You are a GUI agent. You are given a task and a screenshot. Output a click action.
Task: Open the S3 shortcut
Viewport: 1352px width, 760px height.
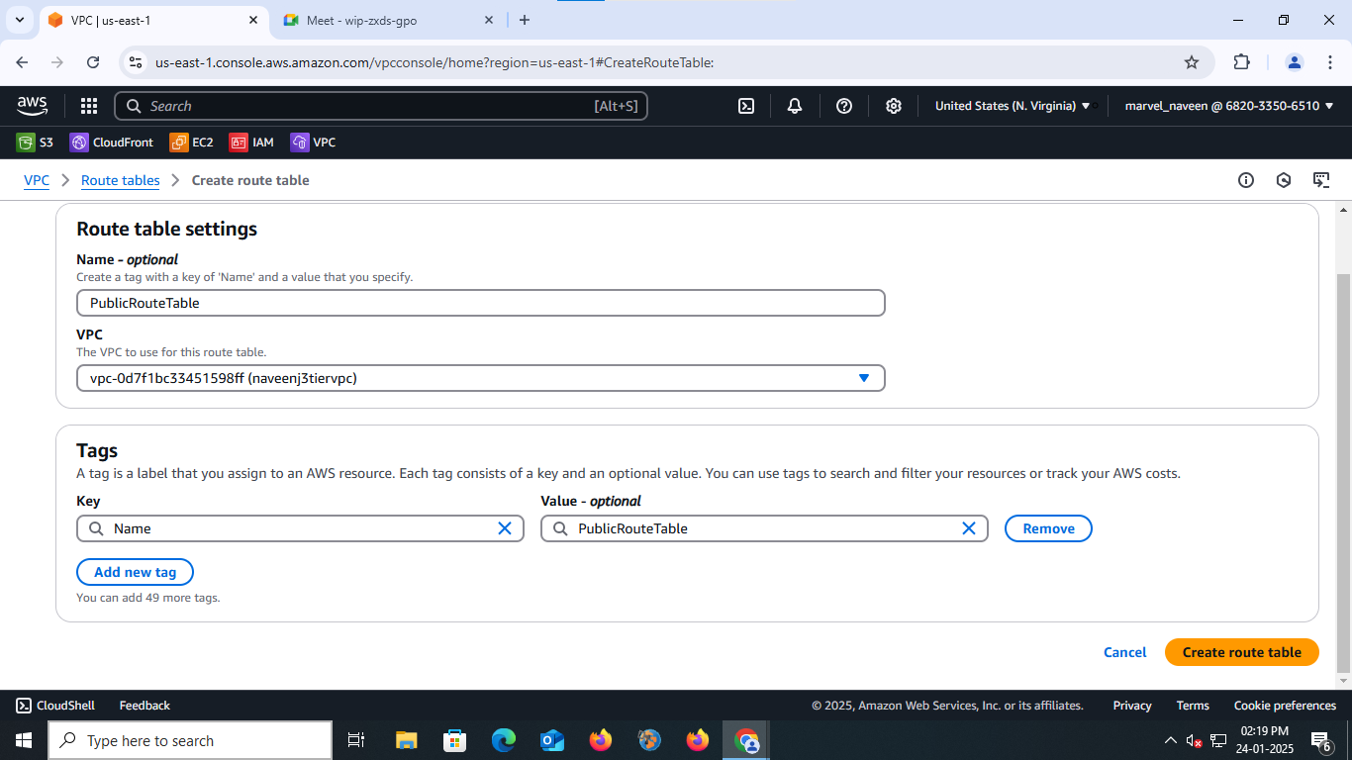click(36, 142)
